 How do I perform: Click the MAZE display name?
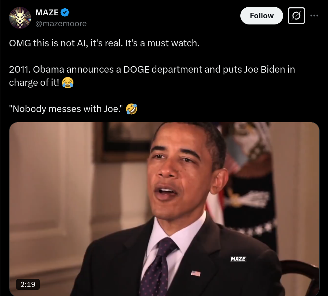click(47, 12)
